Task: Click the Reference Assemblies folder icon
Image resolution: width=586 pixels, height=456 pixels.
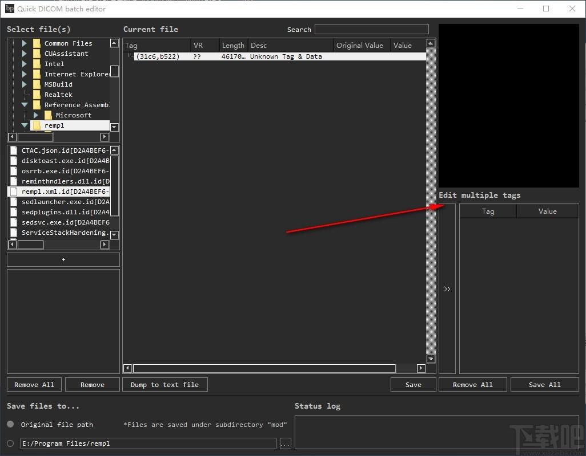Action: [x=37, y=105]
